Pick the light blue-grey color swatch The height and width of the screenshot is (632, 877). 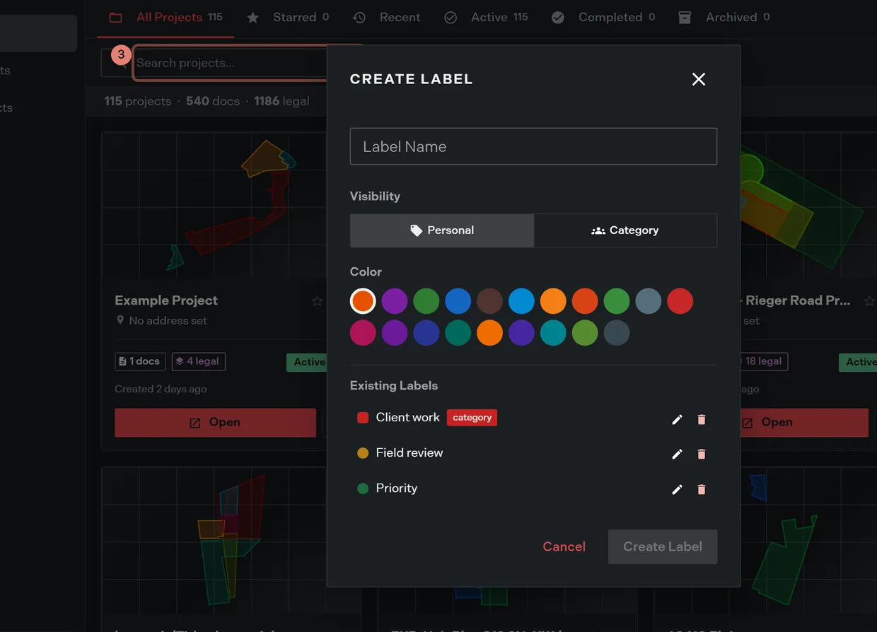(649, 301)
